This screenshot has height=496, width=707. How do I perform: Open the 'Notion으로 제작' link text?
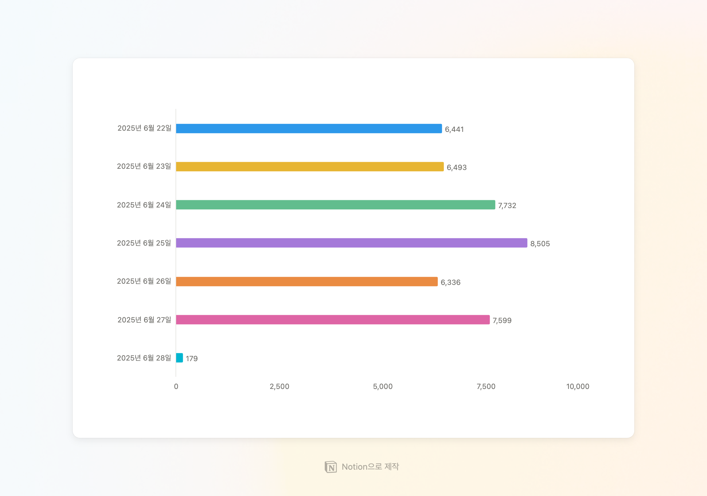370,467
